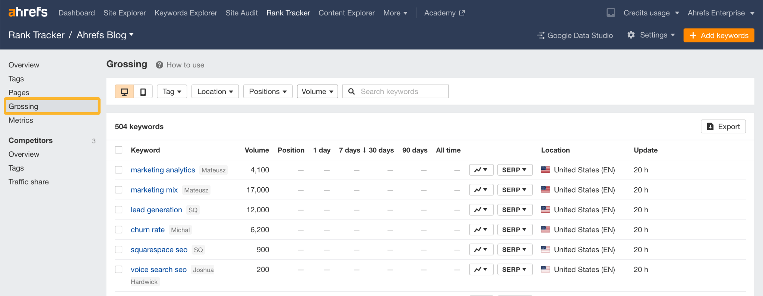Check the lead generation row checkbox

(x=118, y=210)
